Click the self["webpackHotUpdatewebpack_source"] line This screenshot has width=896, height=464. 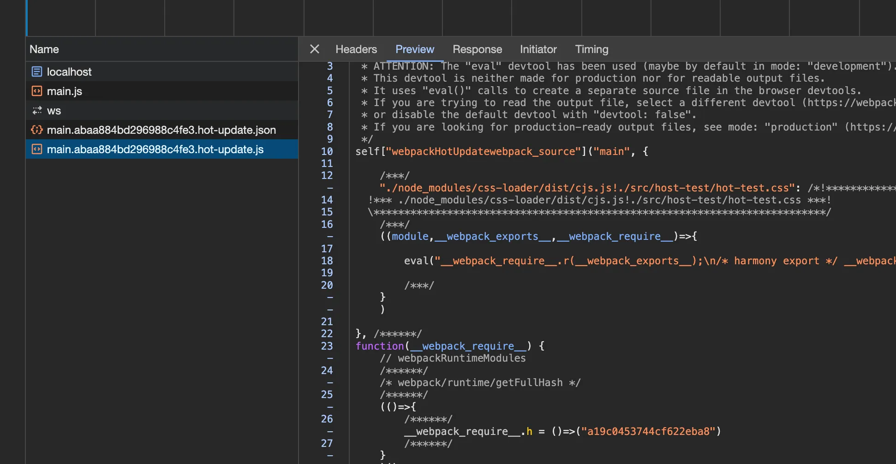point(502,151)
